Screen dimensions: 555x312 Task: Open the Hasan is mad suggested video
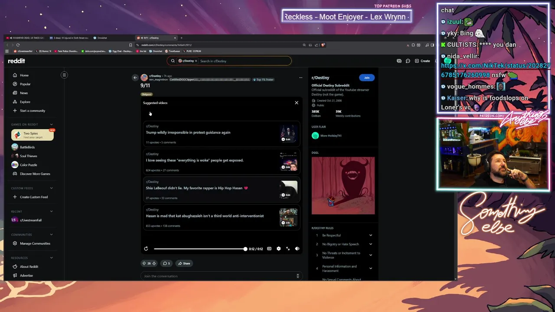click(222, 217)
